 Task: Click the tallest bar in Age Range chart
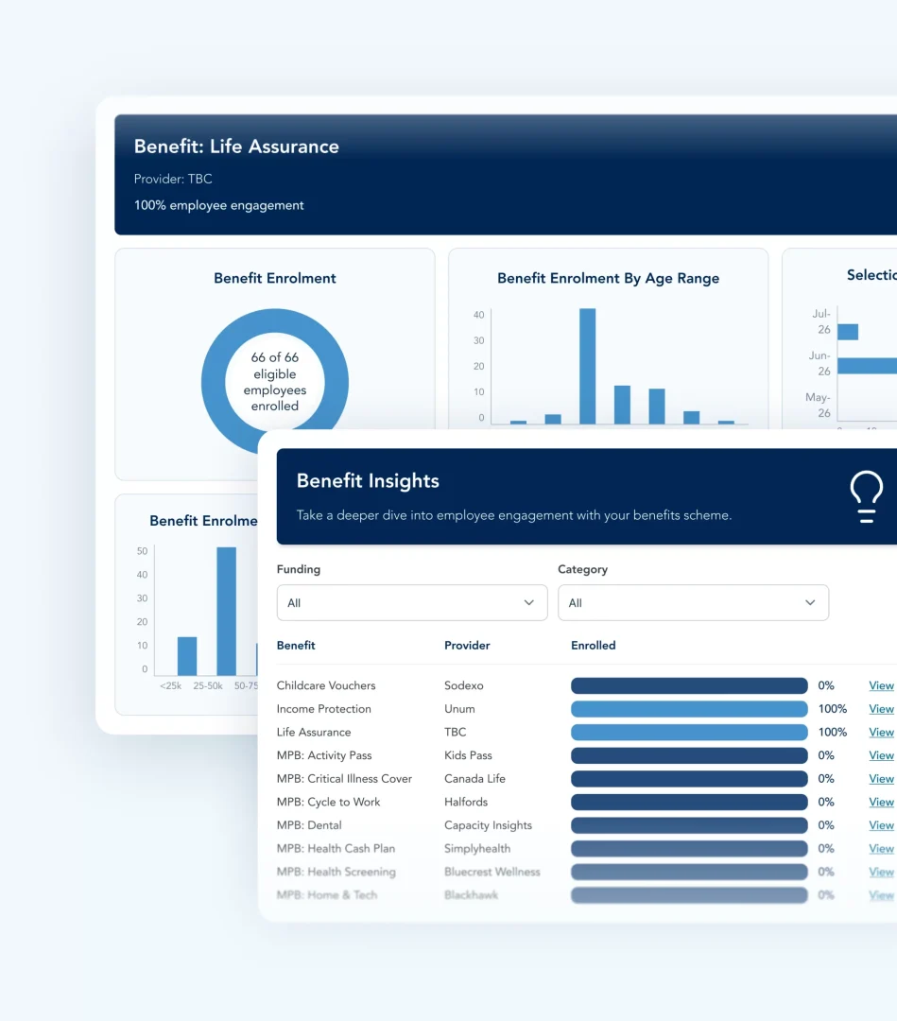[587, 366]
